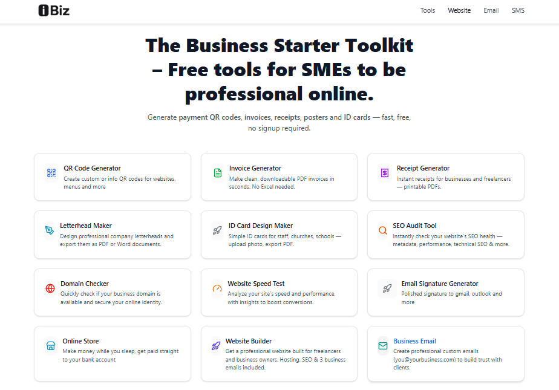Go to SMS in the navbar

click(x=518, y=10)
